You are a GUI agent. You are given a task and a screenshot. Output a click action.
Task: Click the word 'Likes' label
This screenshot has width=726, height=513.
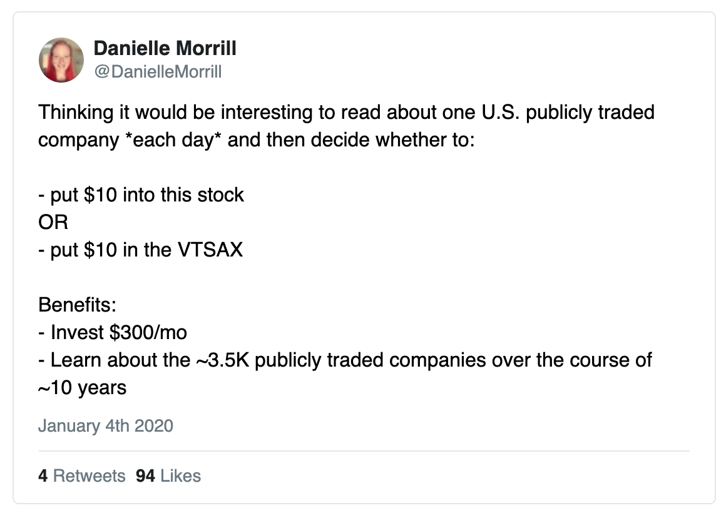181,475
